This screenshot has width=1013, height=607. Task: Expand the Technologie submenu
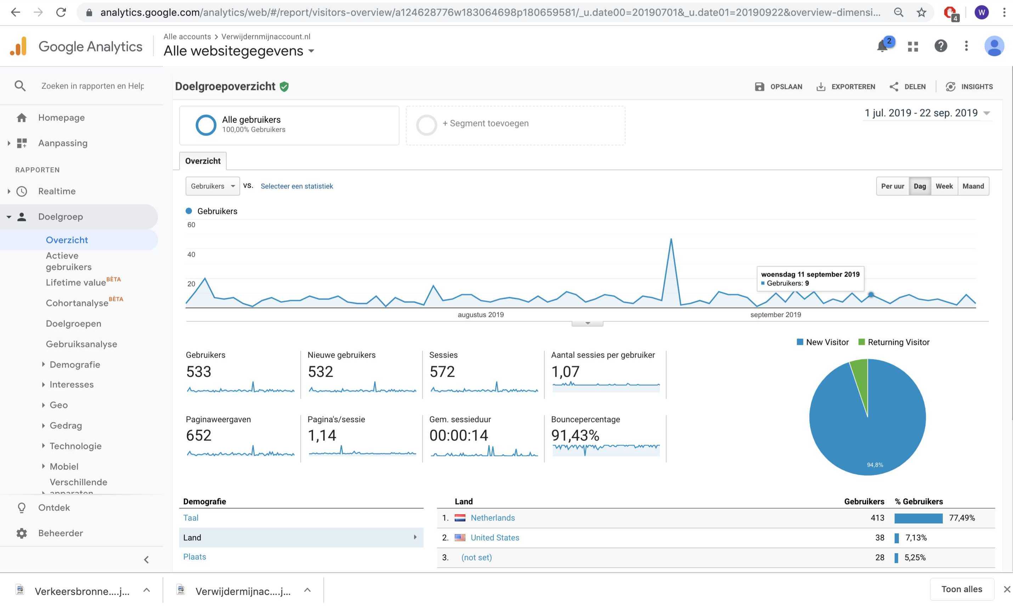(43, 446)
